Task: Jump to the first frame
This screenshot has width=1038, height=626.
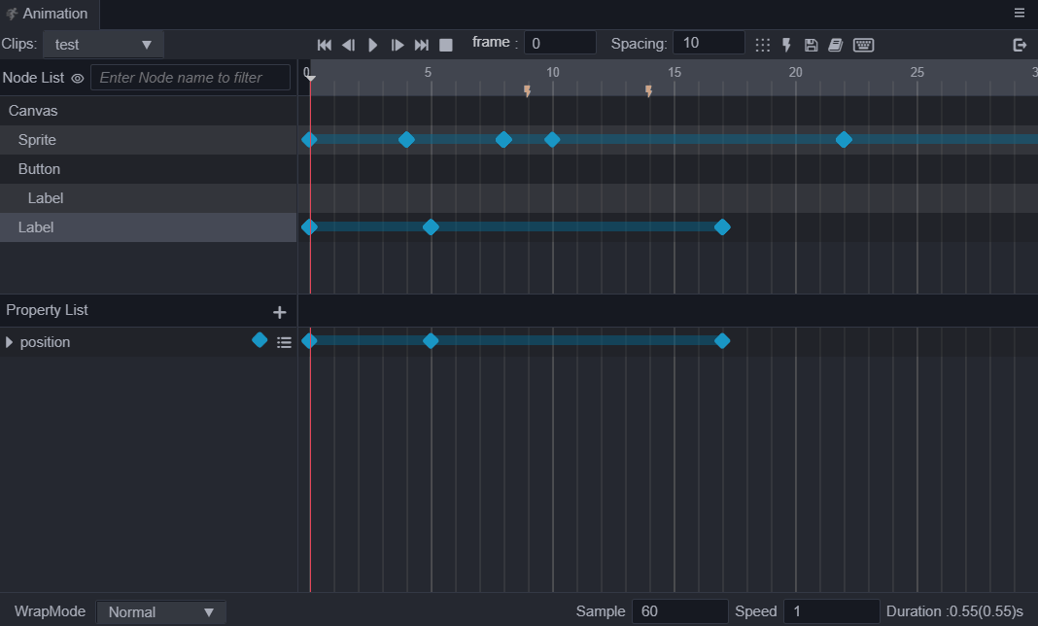Action: [x=325, y=45]
